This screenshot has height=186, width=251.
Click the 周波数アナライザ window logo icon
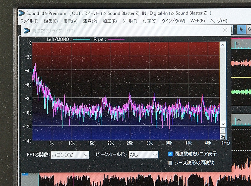[27, 31]
